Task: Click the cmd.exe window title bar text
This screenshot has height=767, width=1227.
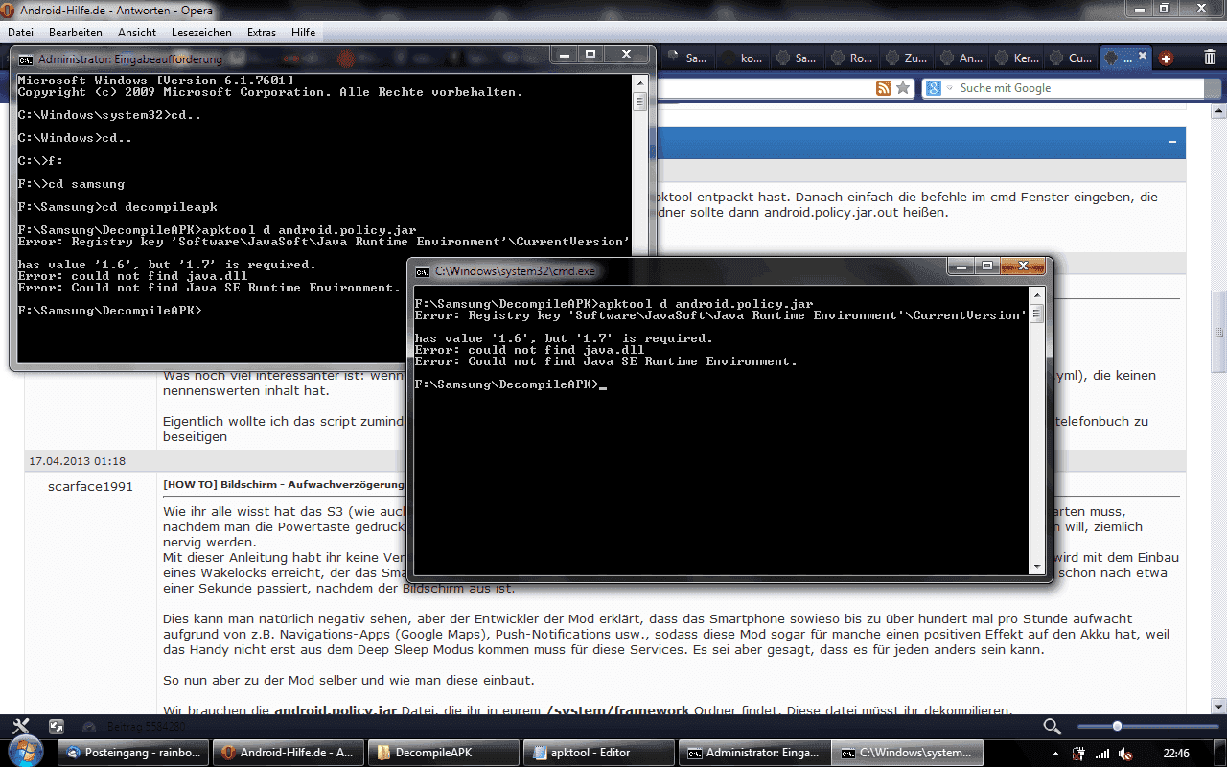Action: [x=515, y=271]
